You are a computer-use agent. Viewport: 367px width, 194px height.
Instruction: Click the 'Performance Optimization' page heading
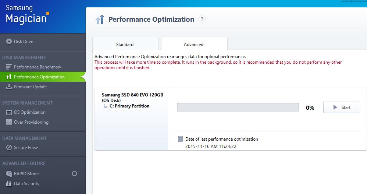152,19
